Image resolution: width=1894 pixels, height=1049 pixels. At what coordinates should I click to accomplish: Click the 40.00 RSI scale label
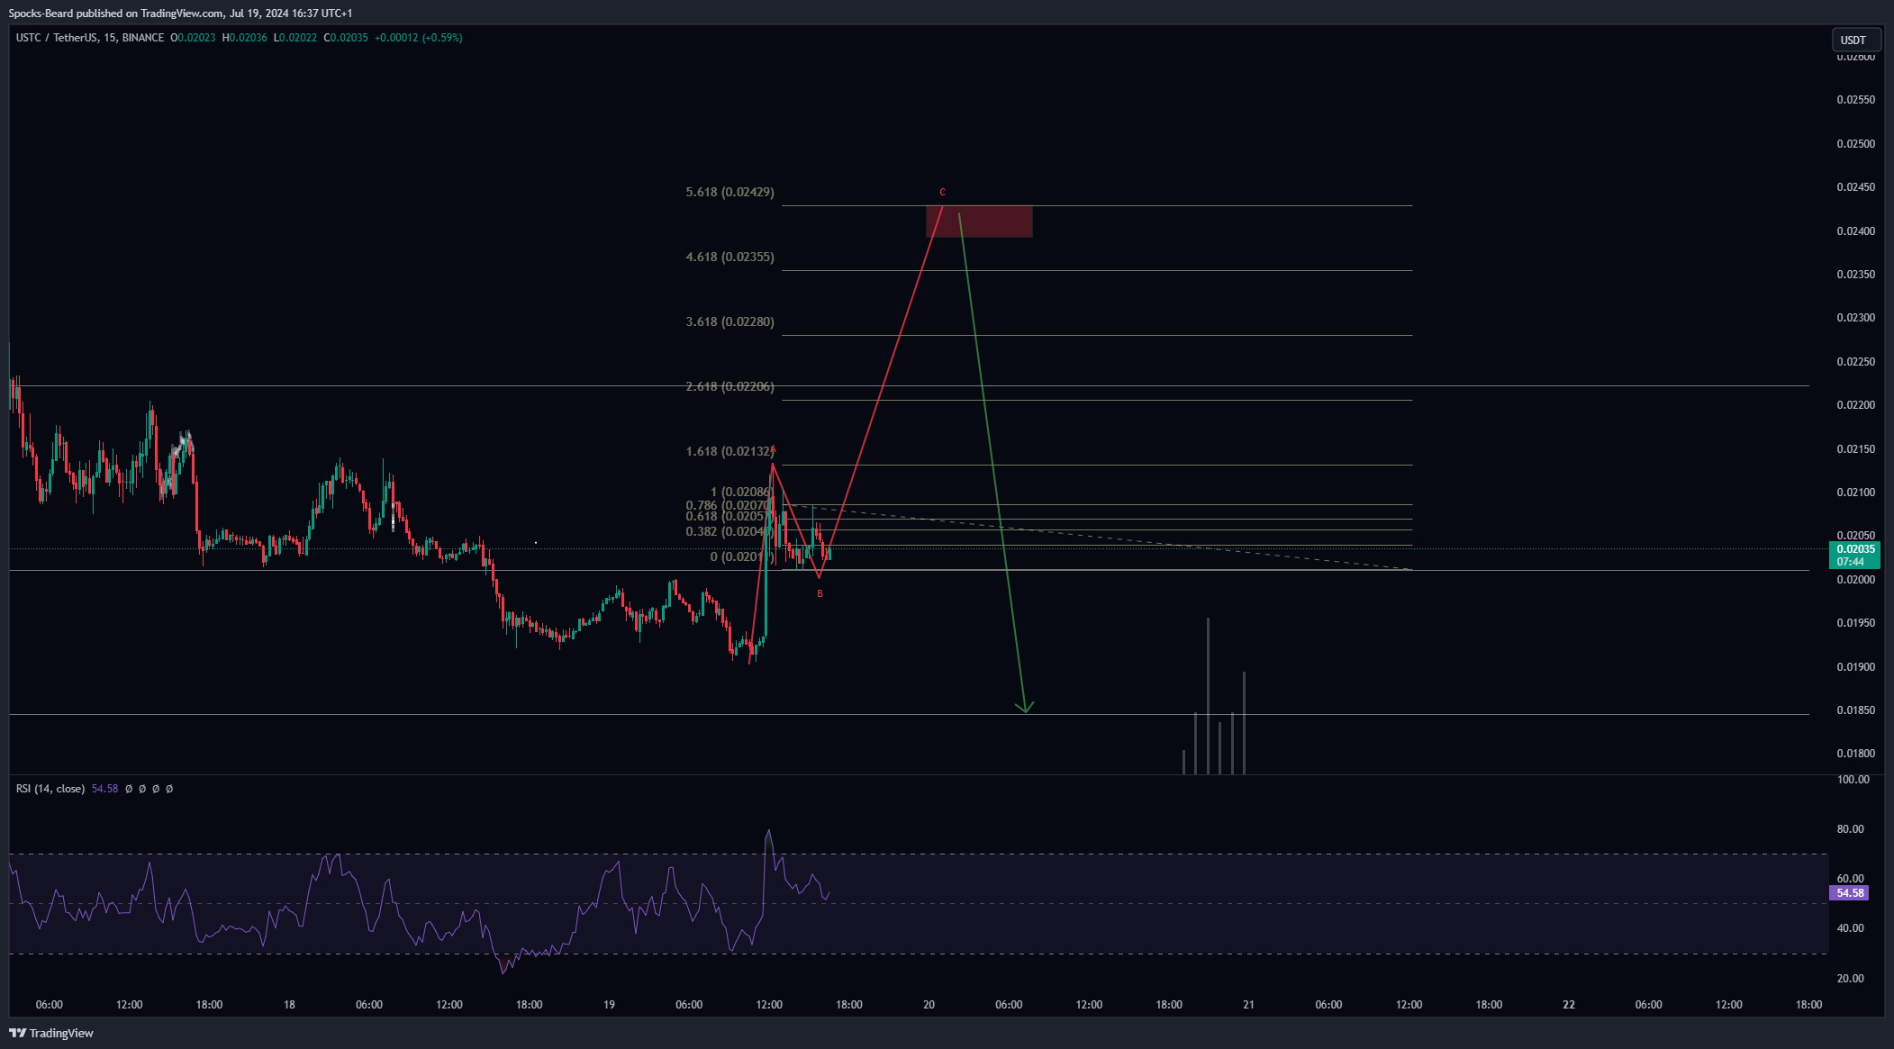point(1851,928)
